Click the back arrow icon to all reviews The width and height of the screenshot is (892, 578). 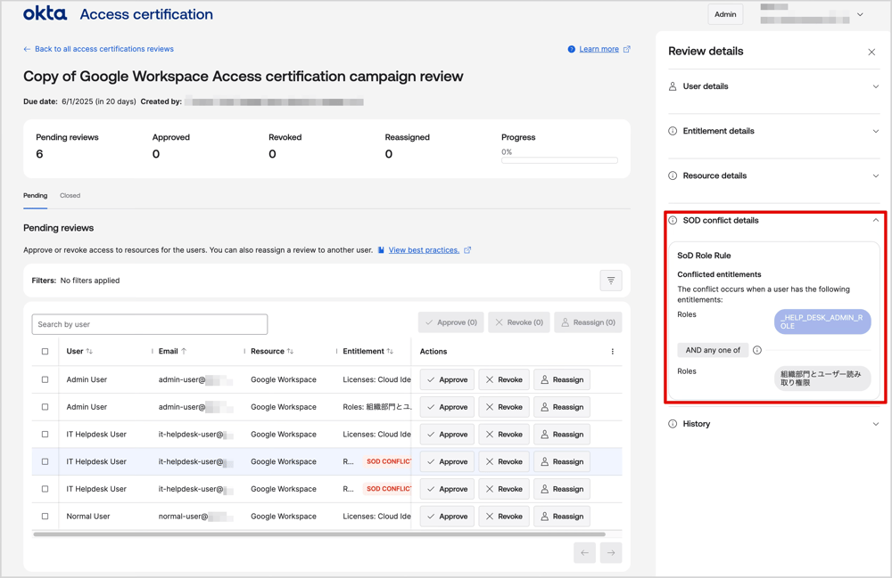point(27,49)
